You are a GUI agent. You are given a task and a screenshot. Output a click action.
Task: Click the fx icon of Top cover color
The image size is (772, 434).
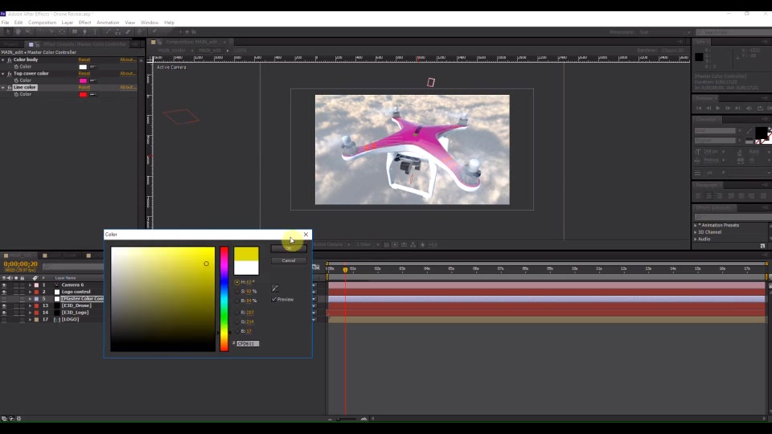click(x=10, y=73)
